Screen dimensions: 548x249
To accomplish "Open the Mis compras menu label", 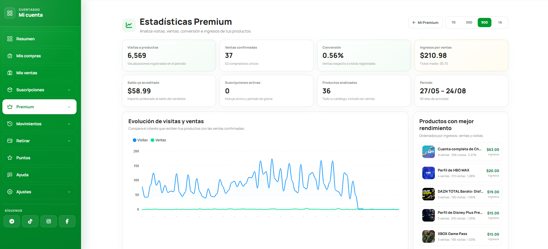I will pos(29,56).
